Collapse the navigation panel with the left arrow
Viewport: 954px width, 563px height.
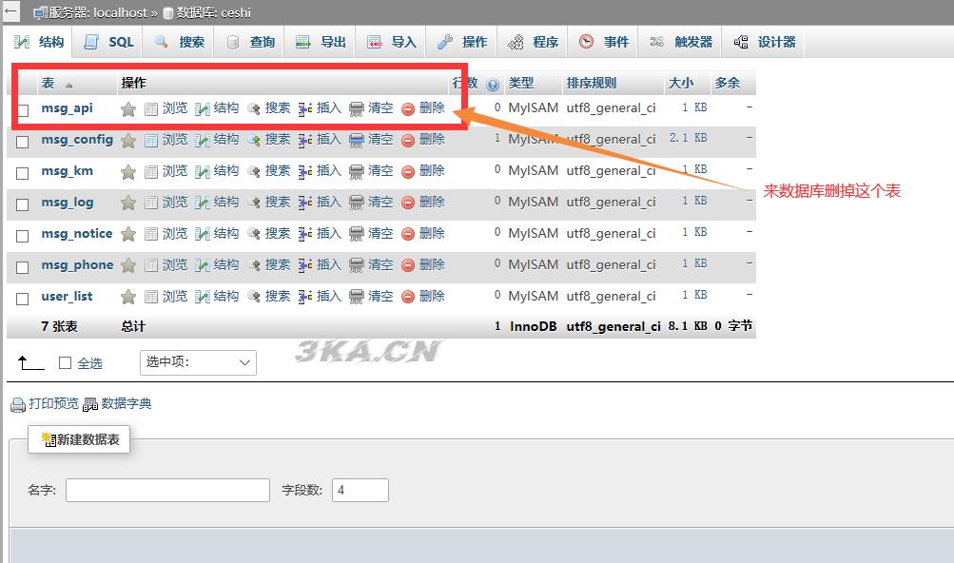pos(11,12)
